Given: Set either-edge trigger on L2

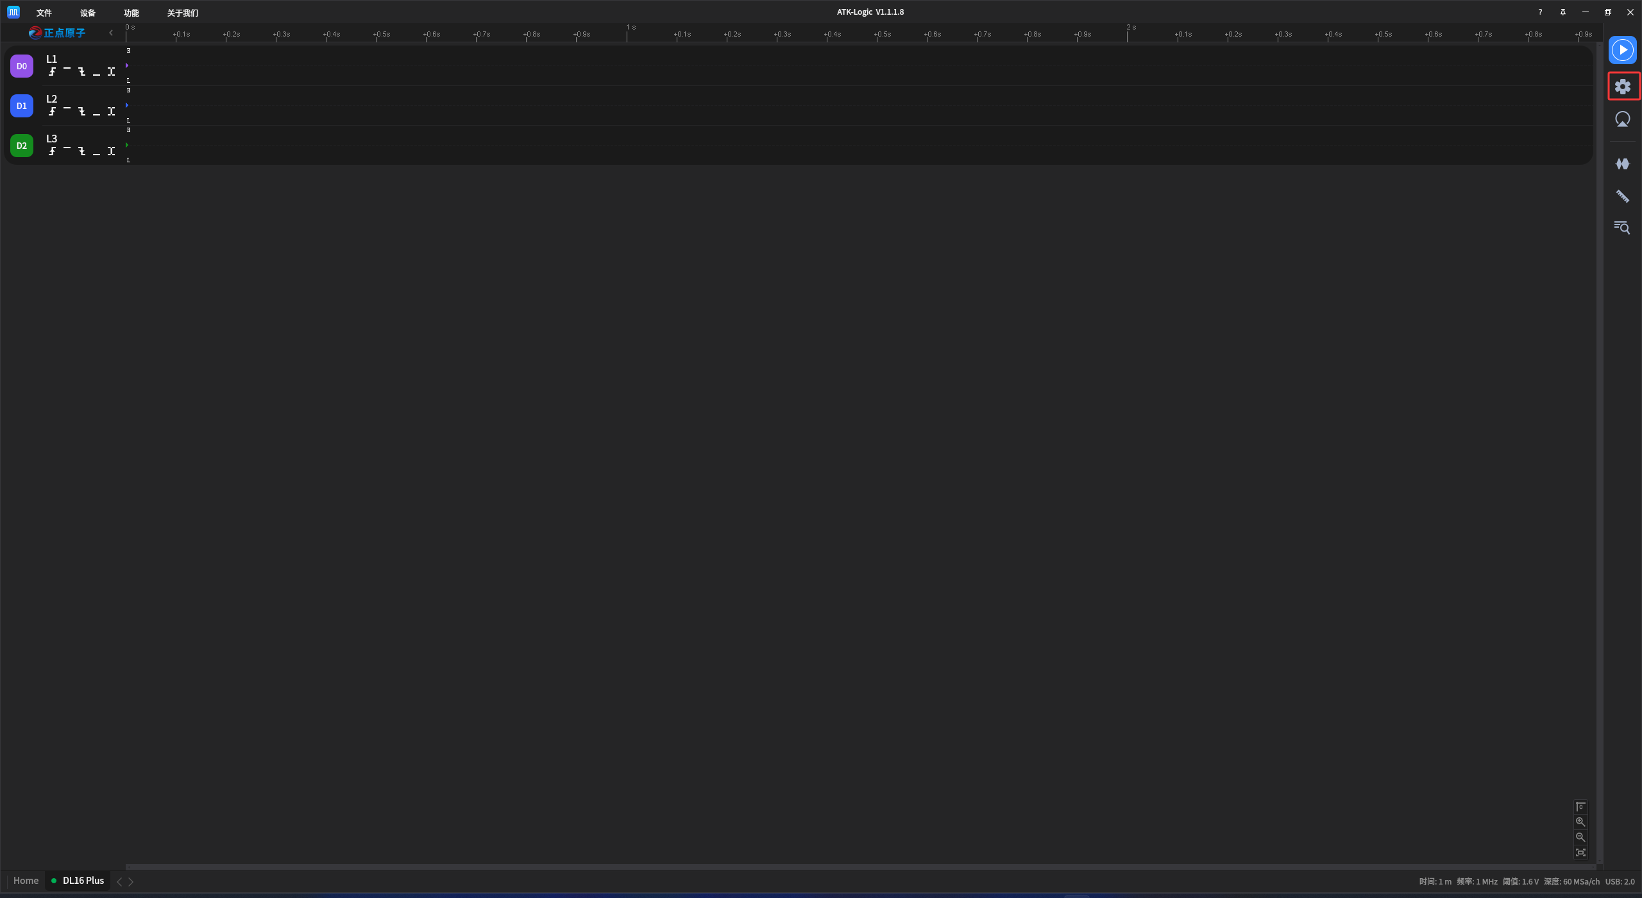Looking at the screenshot, I should [x=111, y=112].
